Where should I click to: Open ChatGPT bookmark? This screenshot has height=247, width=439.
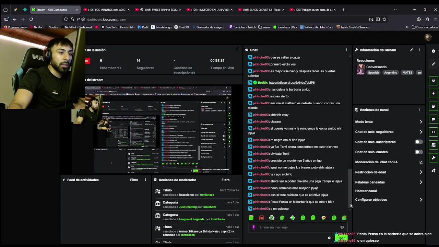tap(182, 27)
